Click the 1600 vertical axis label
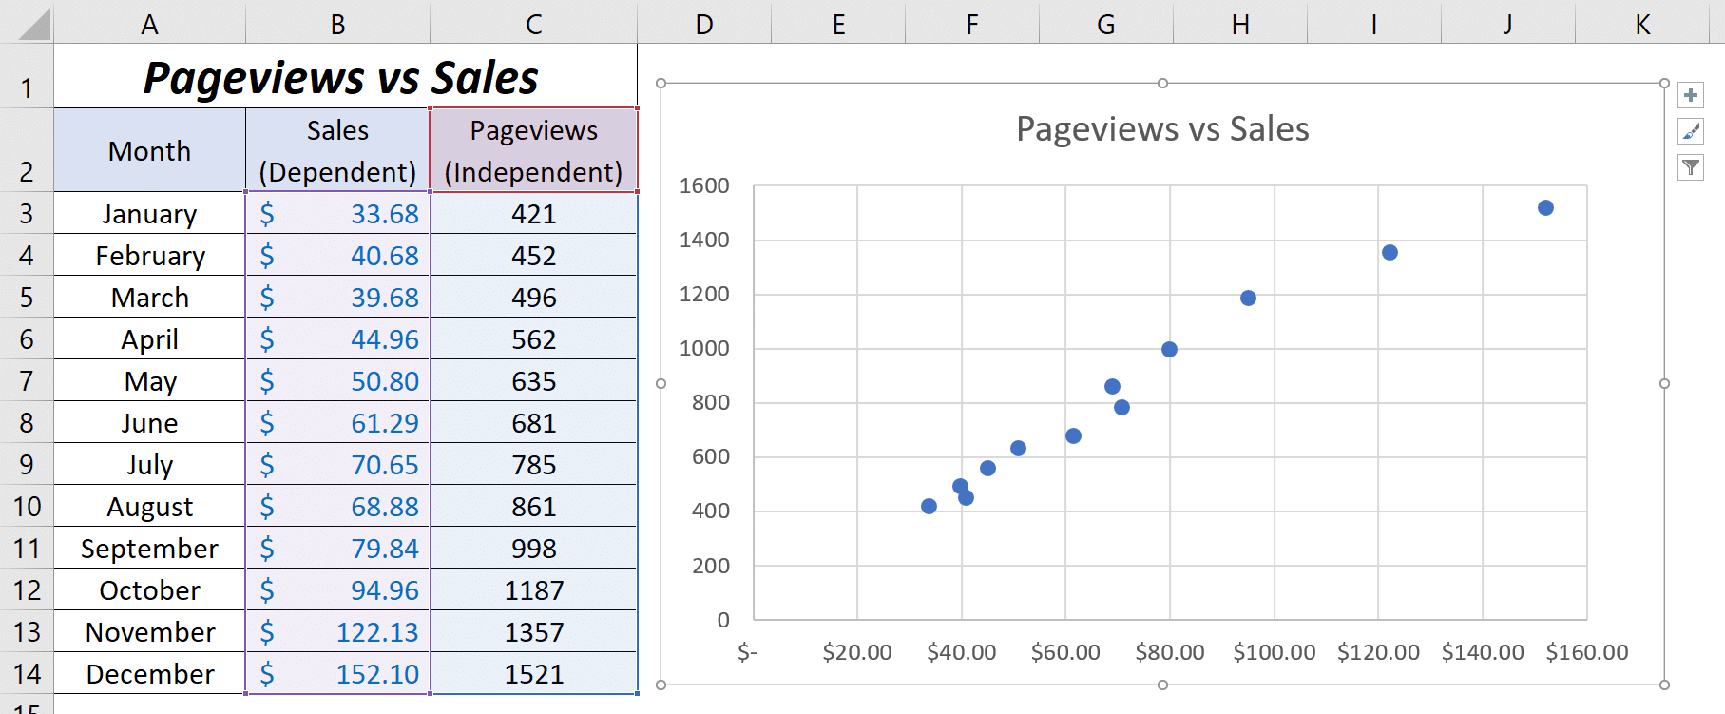The width and height of the screenshot is (1725, 714). [704, 185]
